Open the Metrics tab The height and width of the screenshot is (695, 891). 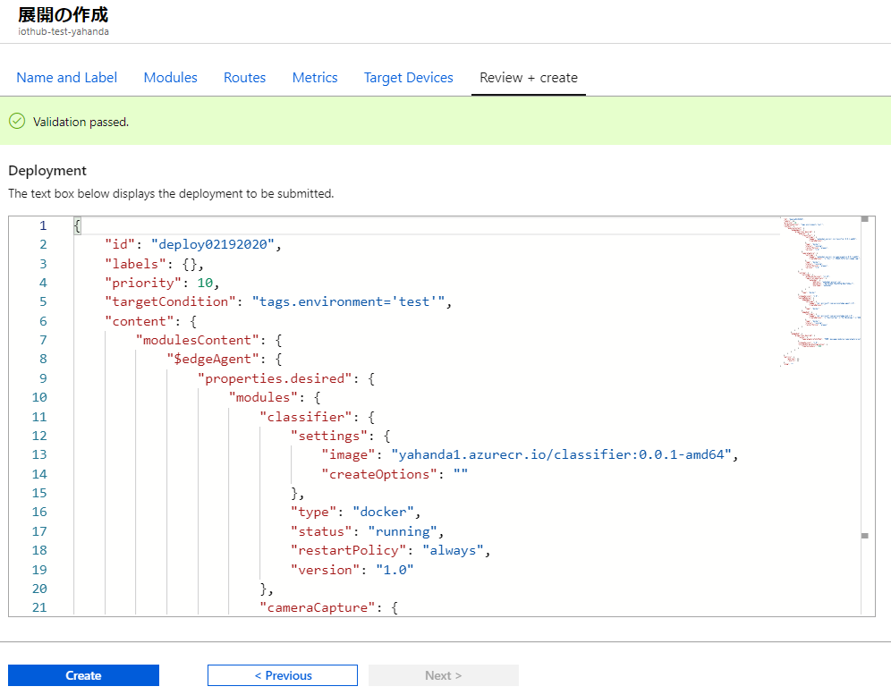click(315, 77)
